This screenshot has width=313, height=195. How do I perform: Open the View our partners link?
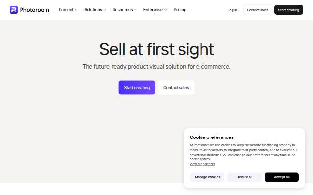click(202, 164)
